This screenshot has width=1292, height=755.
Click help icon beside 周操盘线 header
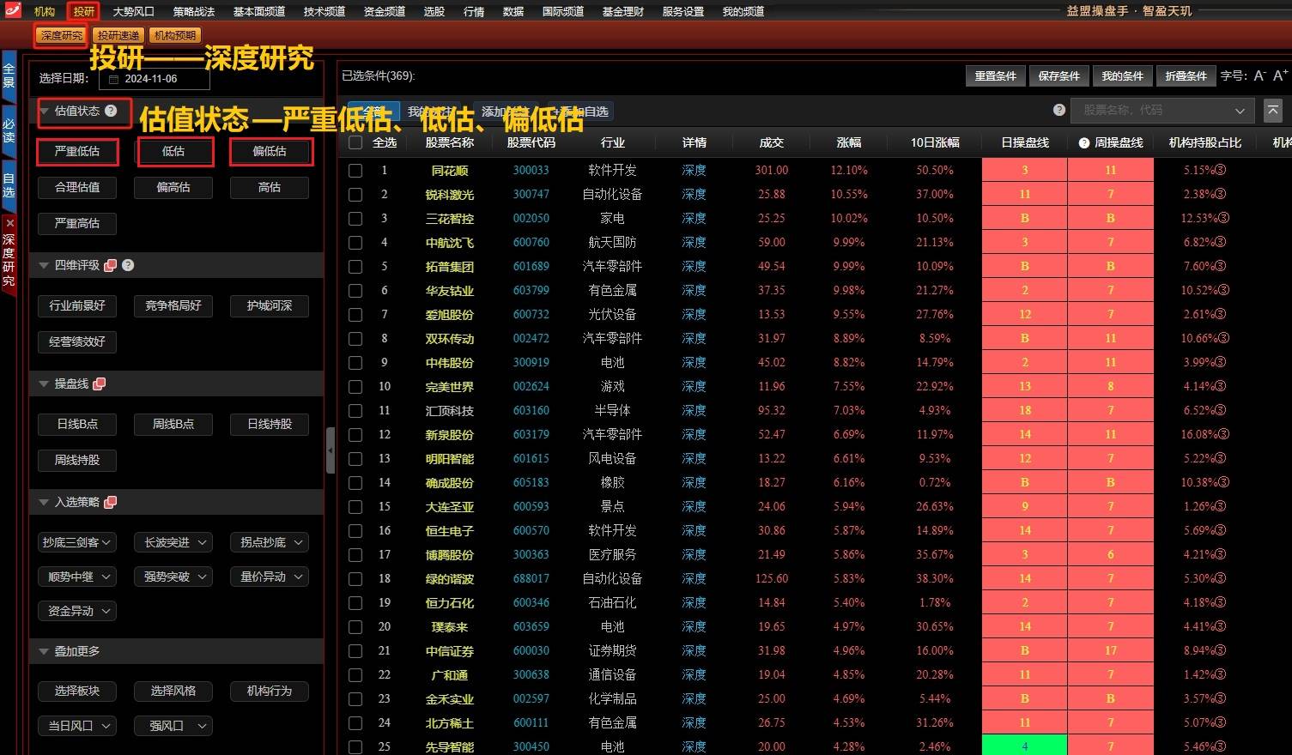pyautogui.click(x=1084, y=143)
